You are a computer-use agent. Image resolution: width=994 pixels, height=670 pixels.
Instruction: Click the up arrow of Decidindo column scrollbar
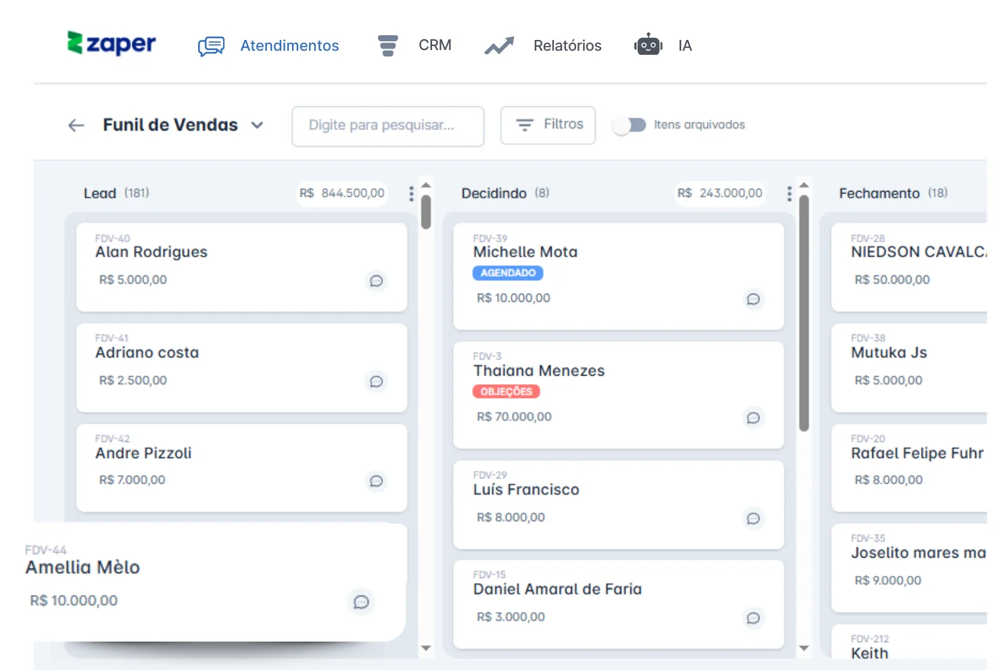804,185
